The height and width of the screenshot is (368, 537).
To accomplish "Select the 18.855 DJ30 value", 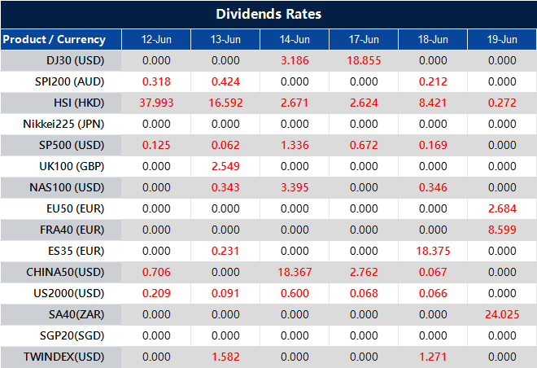I will coord(364,60).
